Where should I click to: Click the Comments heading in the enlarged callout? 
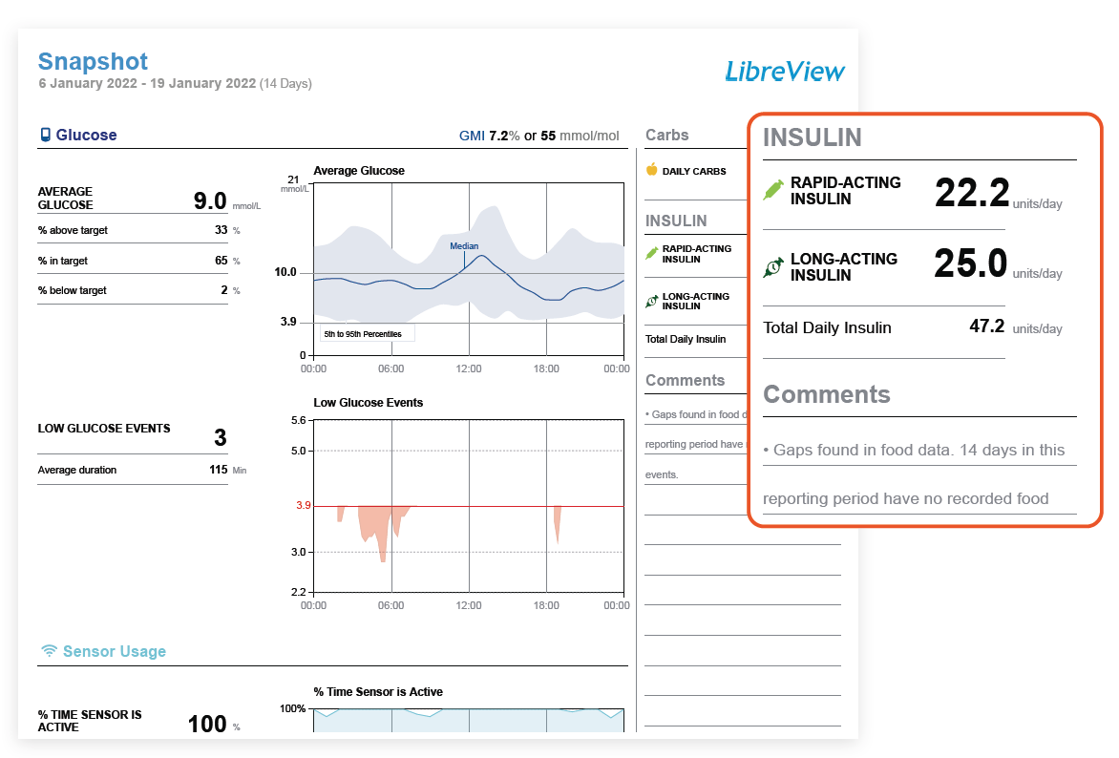coord(827,394)
